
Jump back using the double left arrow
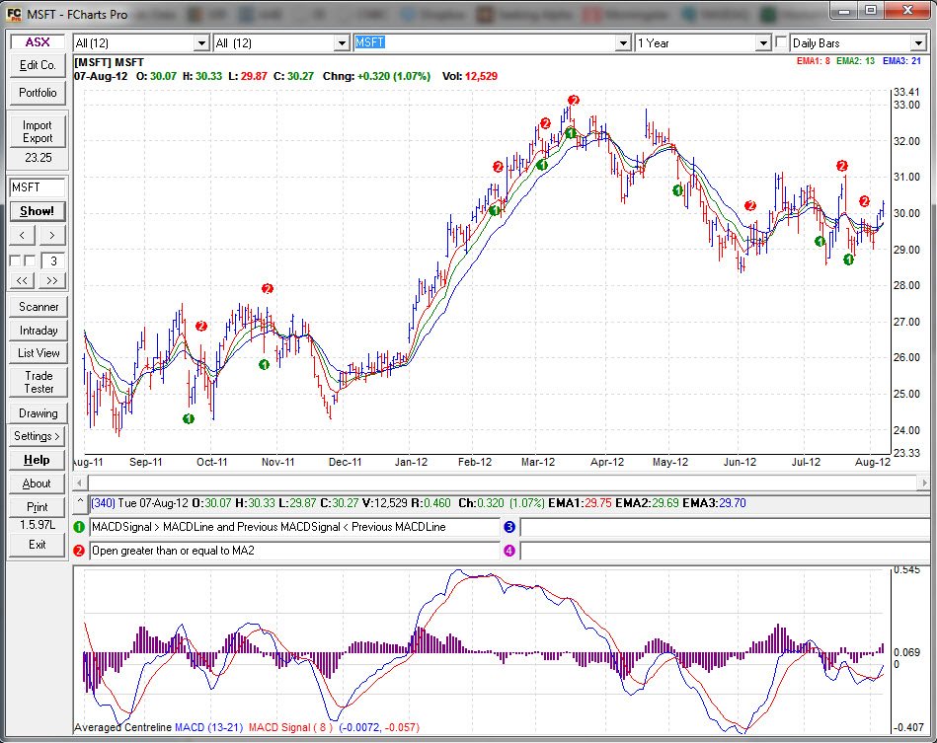pos(24,281)
